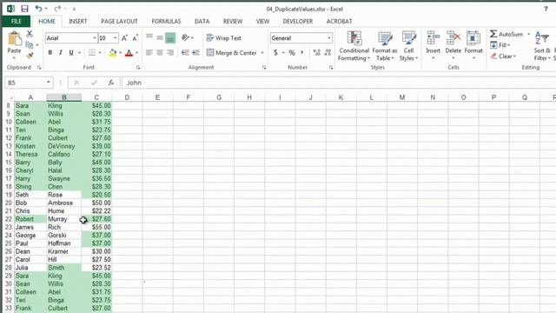Screen dimensions: 556x313
Task: Toggle Bold formatting
Action: (x=50, y=52)
